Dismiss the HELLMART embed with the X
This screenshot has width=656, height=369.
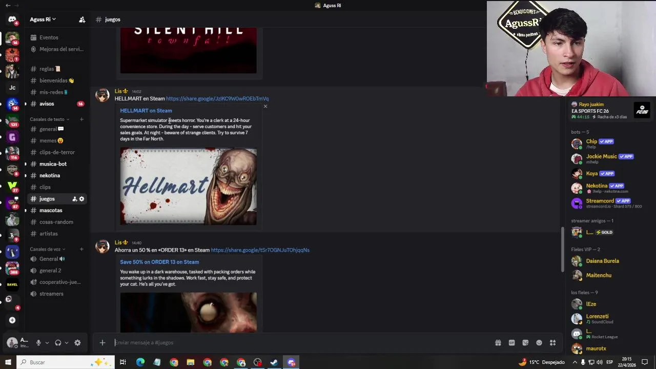[x=265, y=107]
